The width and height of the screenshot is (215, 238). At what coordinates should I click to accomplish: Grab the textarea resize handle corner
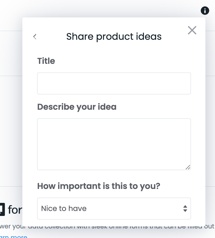click(188, 167)
